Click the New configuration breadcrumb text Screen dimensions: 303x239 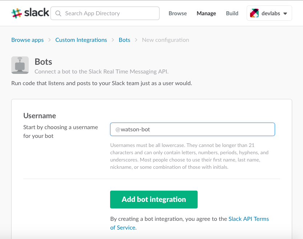pyautogui.click(x=165, y=40)
